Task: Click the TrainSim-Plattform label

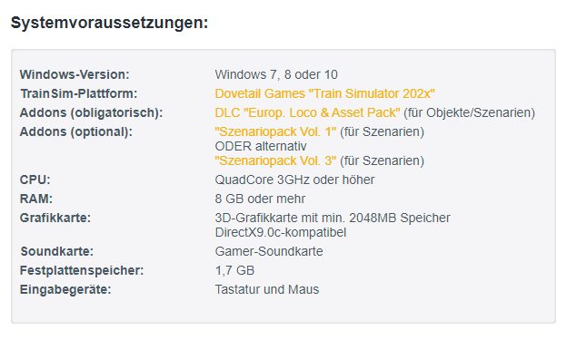Action: coord(79,94)
